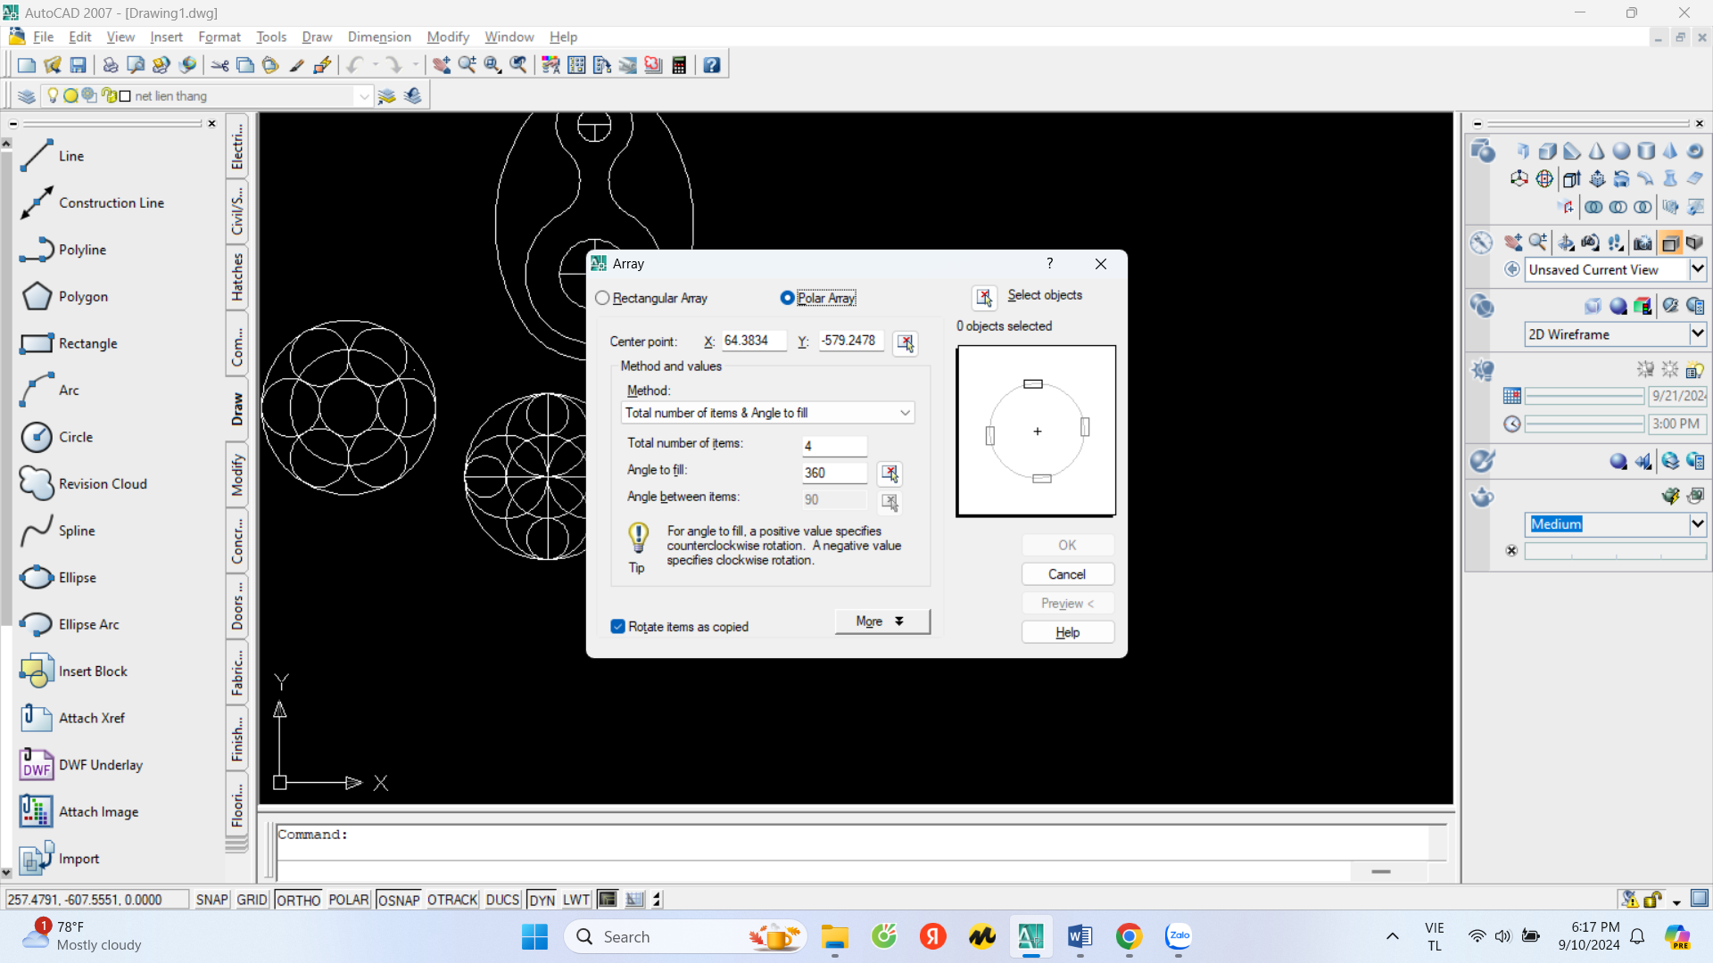Open the layer name dropdown
The width and height of the screenshot is (1713, 963).
tap(363, 95)
